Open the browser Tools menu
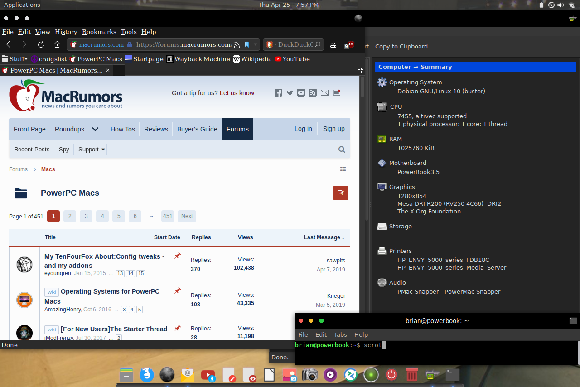 click(x=129, y=32)
